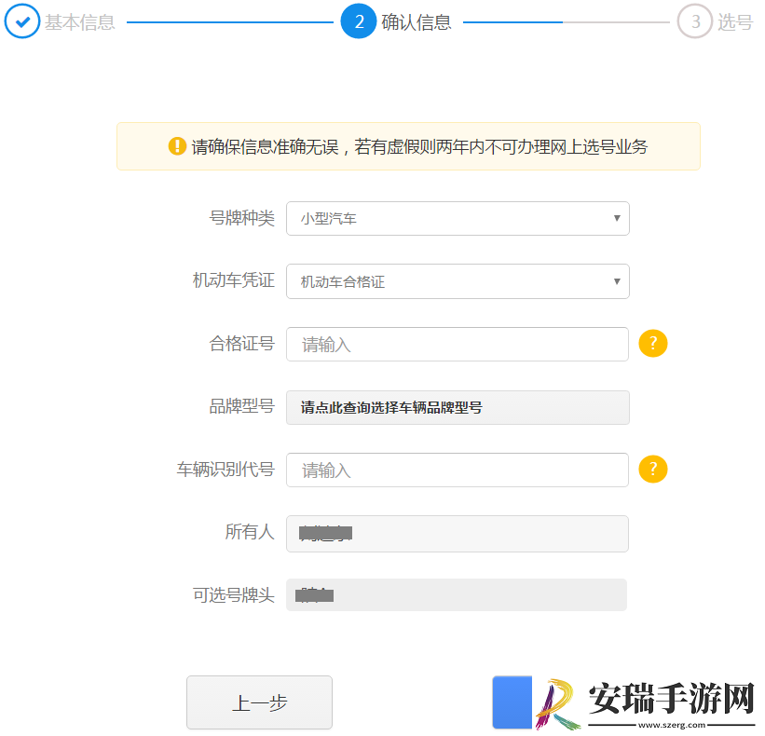
Task: Click the 所有人 label text
Action: point(250,532)
